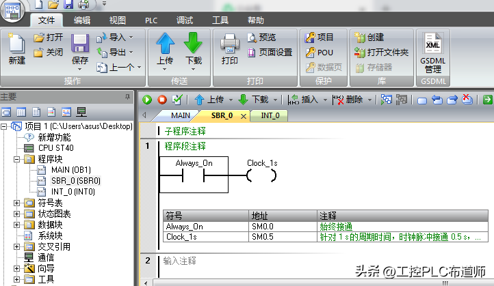Select CPU ST40 in project tree
This screenshot has height=286, width=494.
(x=55, y=147)
